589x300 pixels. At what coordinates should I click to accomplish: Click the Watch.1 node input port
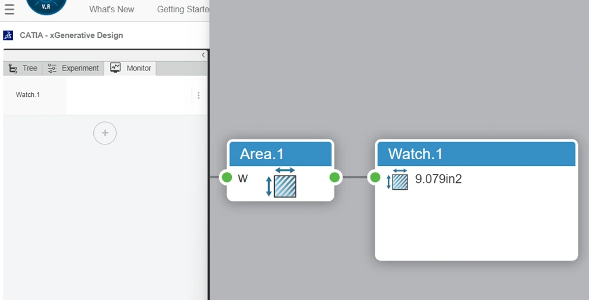coord(375,178)
